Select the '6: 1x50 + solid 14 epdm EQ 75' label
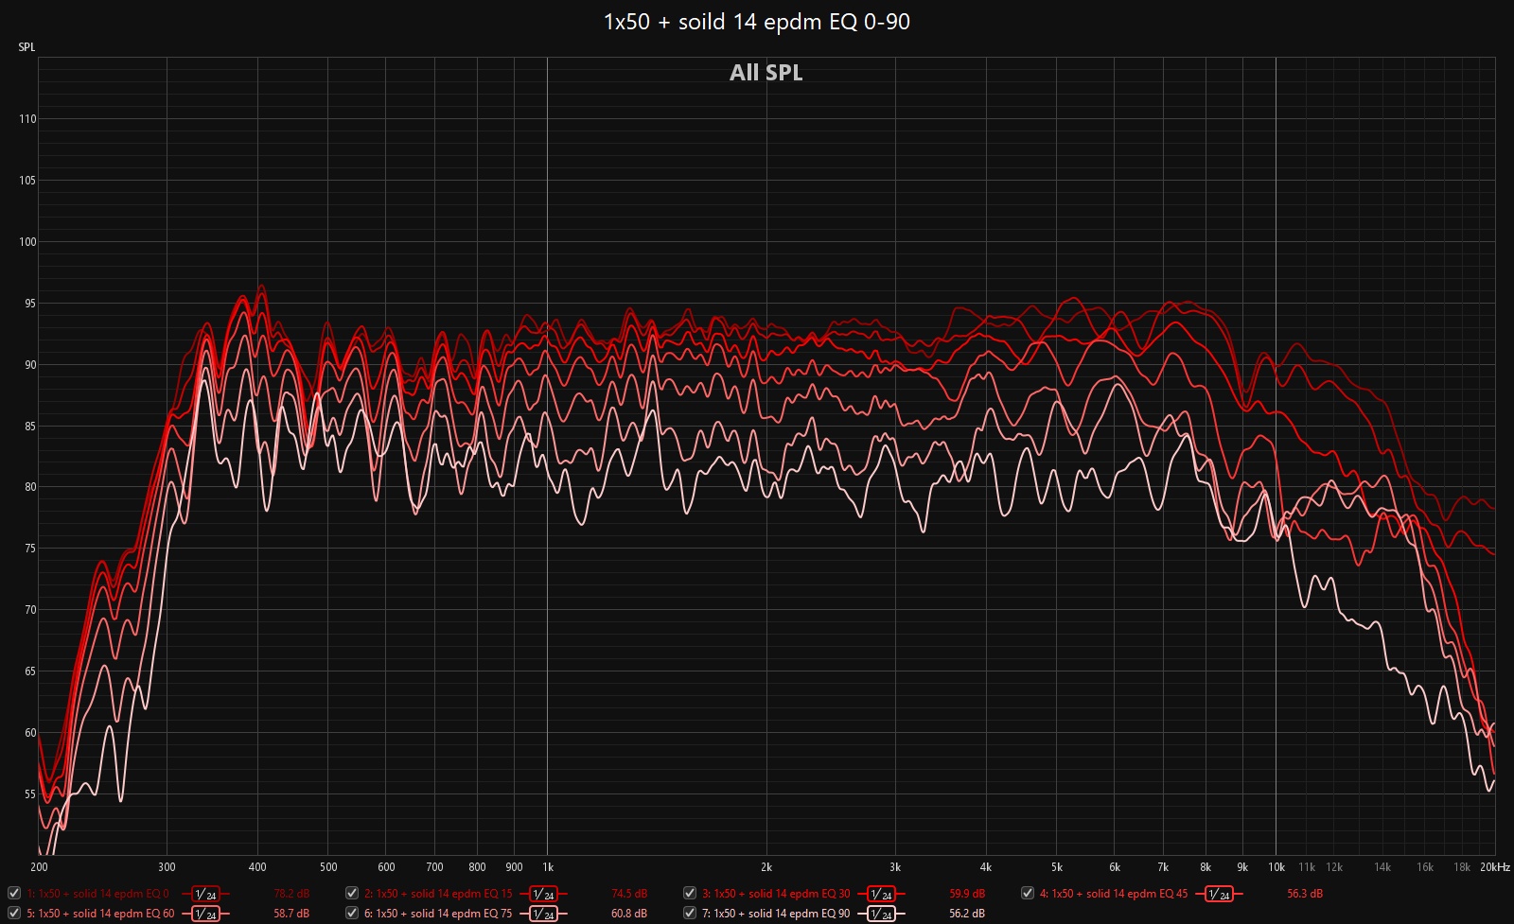Image resolution: width=1514 pixels, height=924 pixels. 438,914
